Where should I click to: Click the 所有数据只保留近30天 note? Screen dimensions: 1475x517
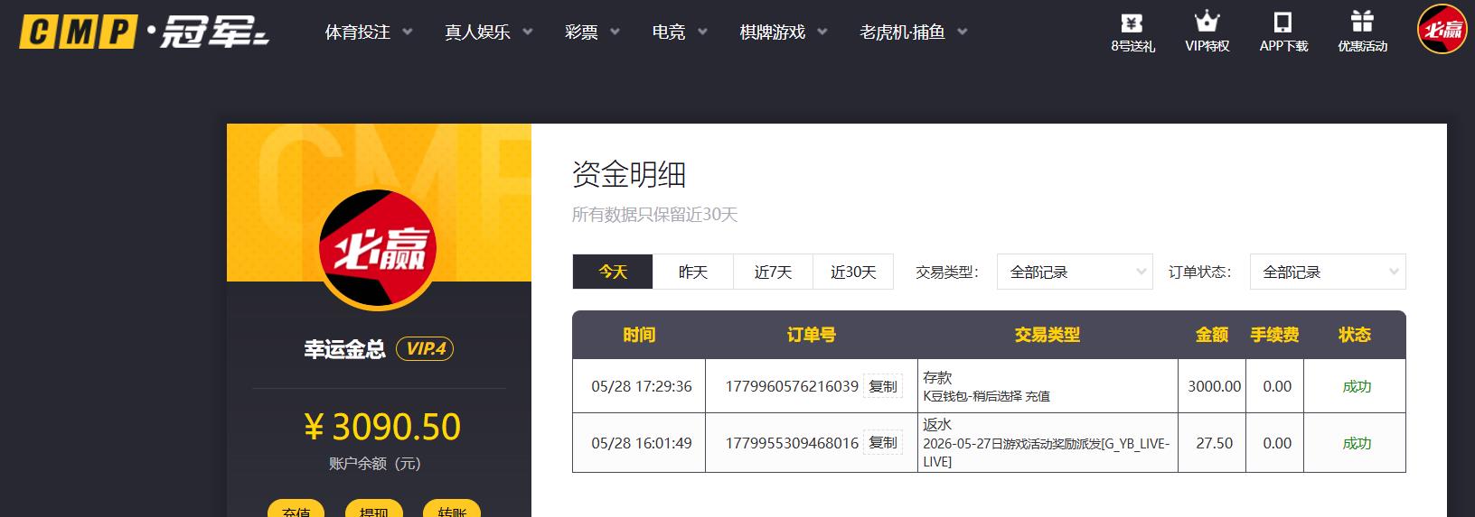coord(654,215)
